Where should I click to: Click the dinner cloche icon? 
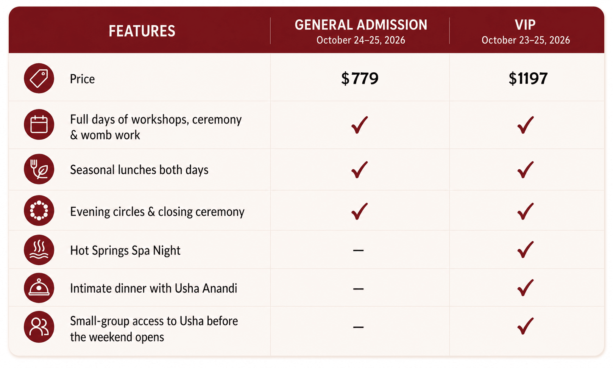[x=39, y=288]
